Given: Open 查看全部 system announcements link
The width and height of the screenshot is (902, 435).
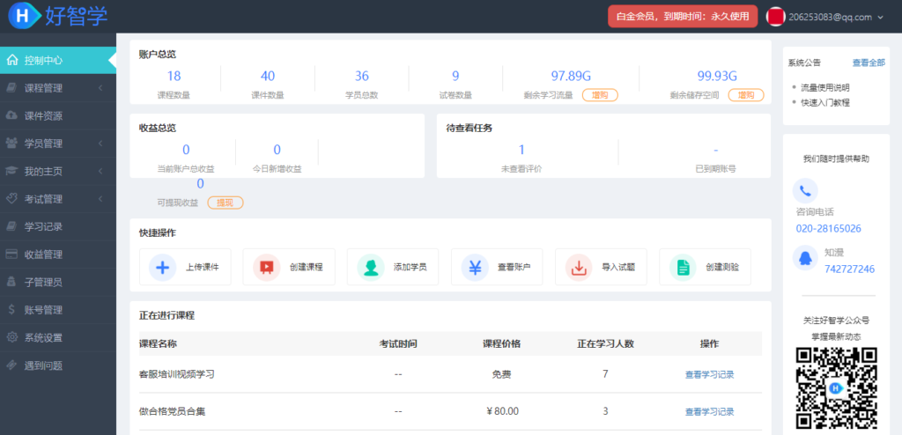Looking at the screenshot, I should [869, 63].
